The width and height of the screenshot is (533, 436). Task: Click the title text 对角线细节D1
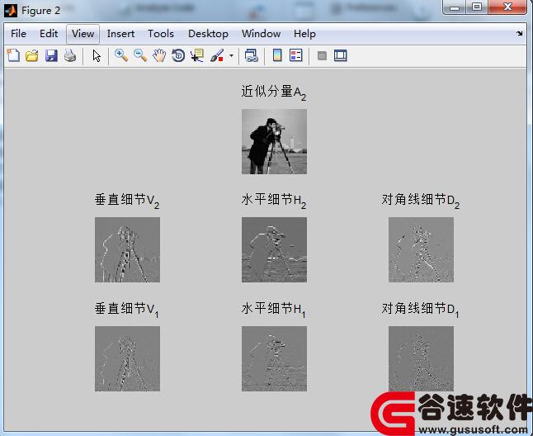click(x=420, y=310)
